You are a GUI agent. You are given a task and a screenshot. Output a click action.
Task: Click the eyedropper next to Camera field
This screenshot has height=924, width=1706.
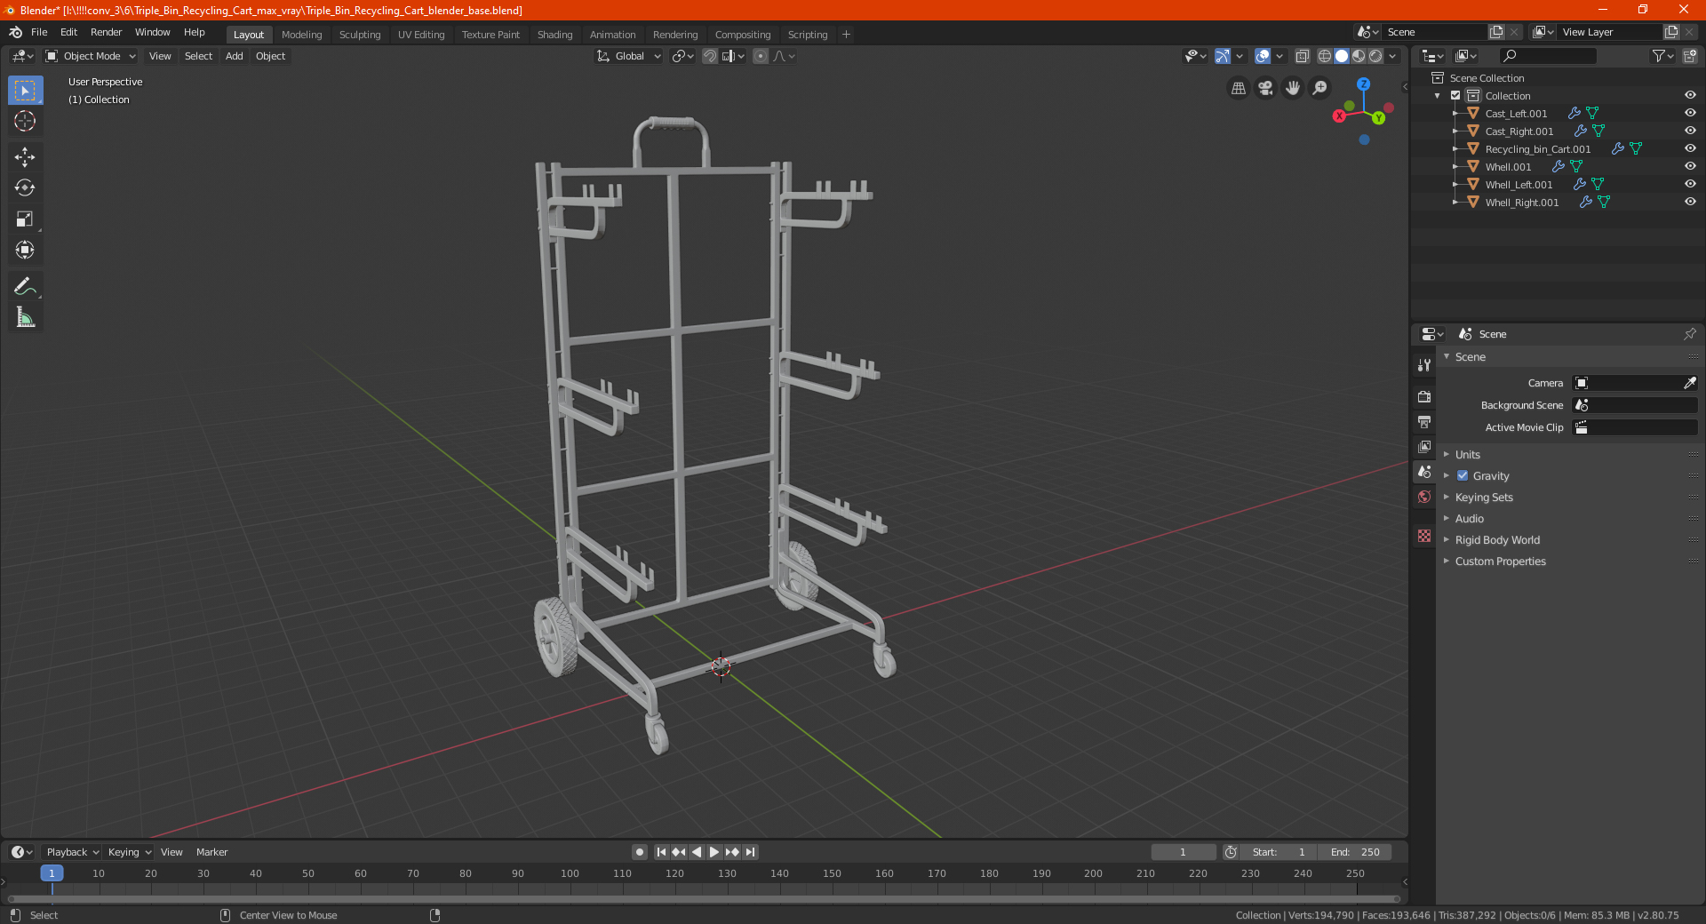[x=1689, y=383]
